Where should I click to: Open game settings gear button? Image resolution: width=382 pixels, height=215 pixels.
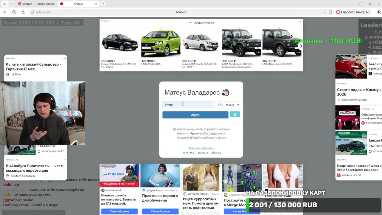tap(235, 114)
